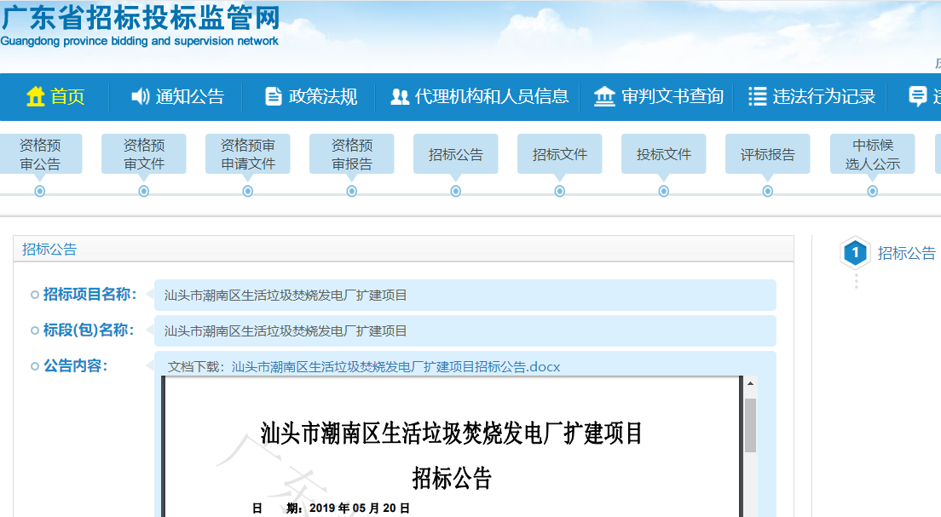Image resolution: width=941 pixels, height=517 pixels.
Task: Click scrollbar up arrow in document viewer
Action: 750,384
